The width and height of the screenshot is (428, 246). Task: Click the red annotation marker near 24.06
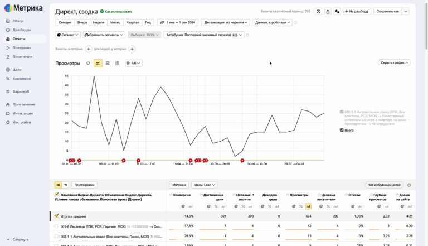tap(242, 161)
